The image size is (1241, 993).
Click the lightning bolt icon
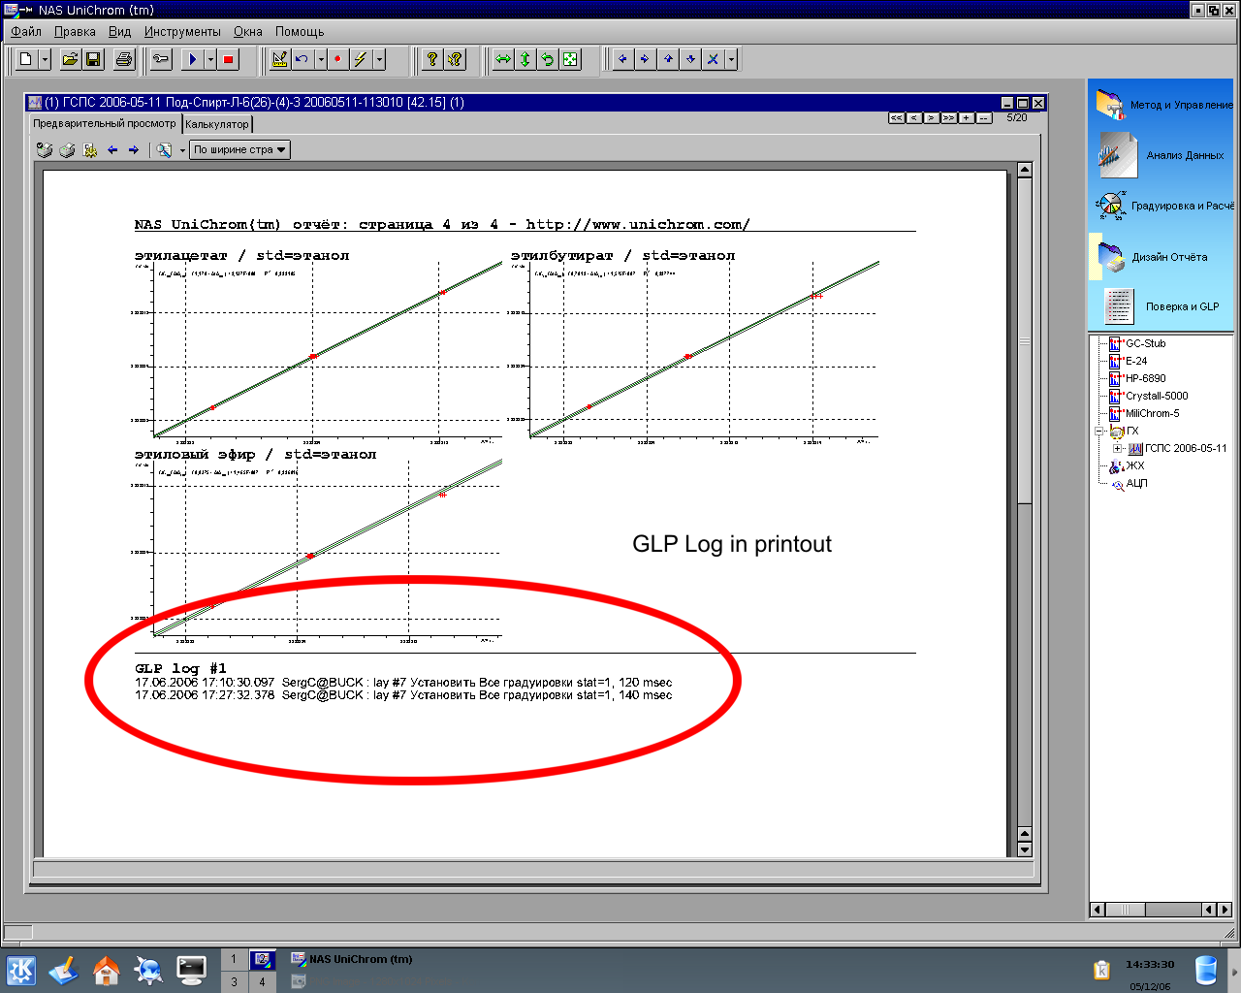360,59
